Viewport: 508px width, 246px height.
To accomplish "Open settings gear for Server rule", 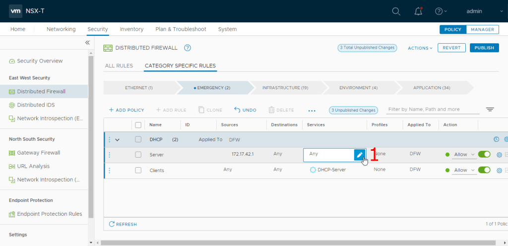I will click(499, 155).
